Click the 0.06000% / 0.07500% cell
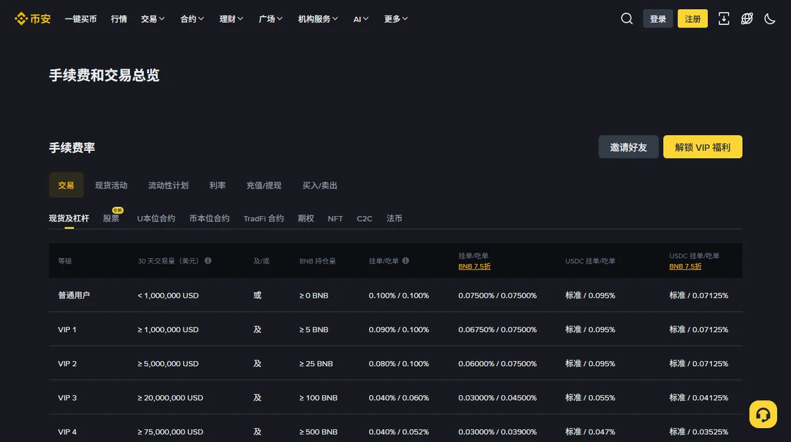 point(498,364)
